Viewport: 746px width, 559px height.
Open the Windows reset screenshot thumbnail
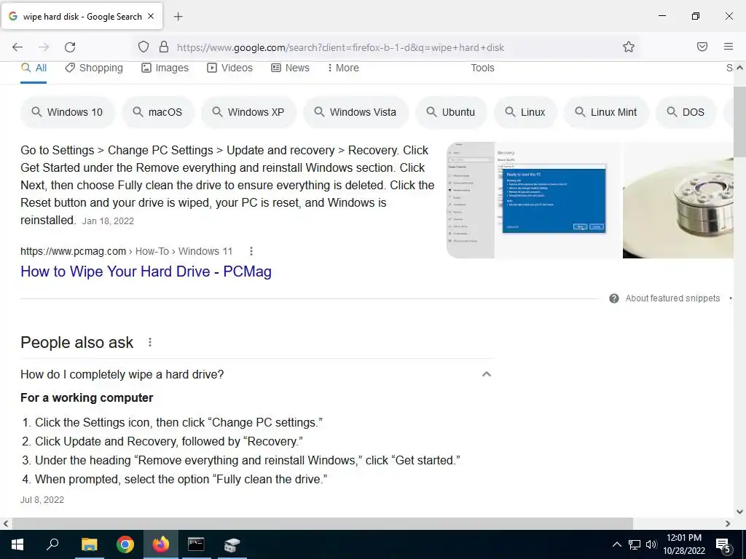point(534,200)
